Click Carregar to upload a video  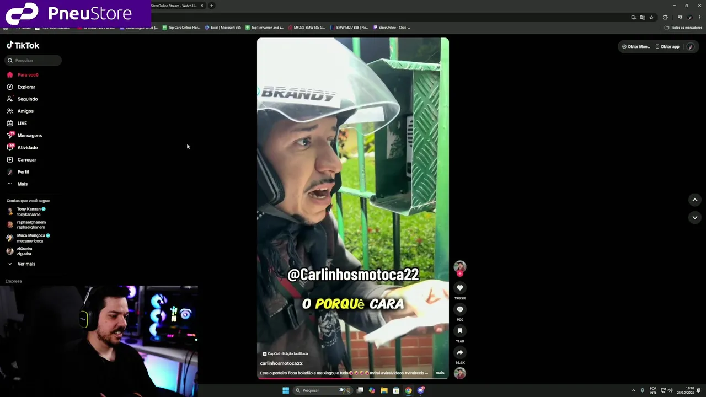(x=22, y=159)
